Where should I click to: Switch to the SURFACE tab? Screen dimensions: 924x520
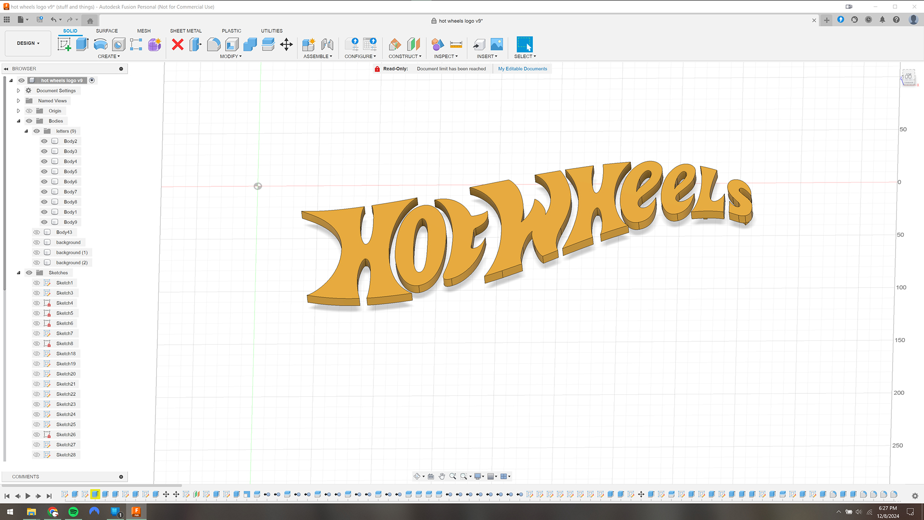[x=107, y=31]
